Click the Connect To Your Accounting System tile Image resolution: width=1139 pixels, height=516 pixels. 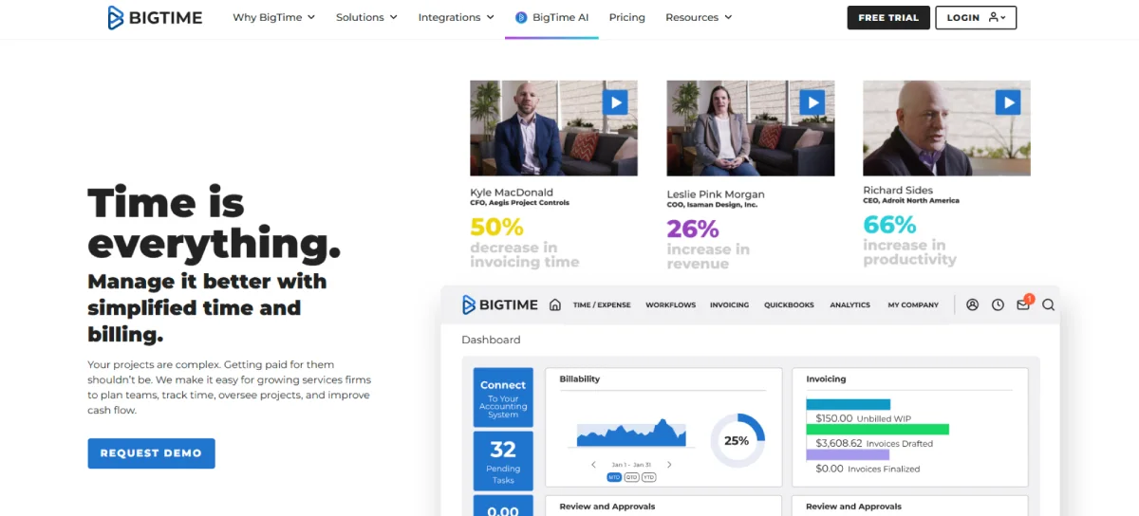click(503, 397)
